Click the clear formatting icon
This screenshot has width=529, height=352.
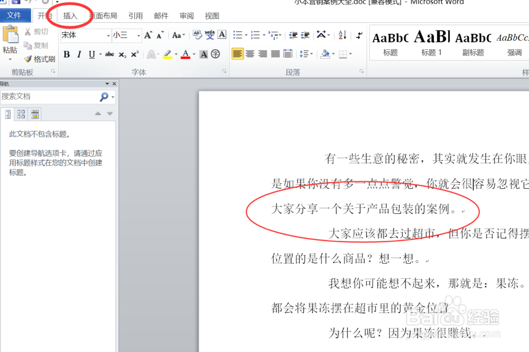197,34
